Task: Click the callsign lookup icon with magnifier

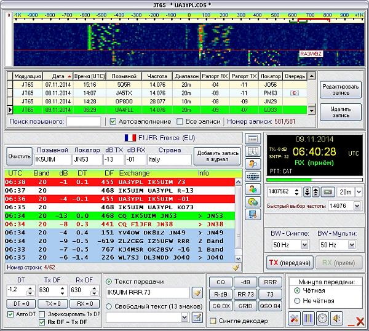Action: point(252,164)
